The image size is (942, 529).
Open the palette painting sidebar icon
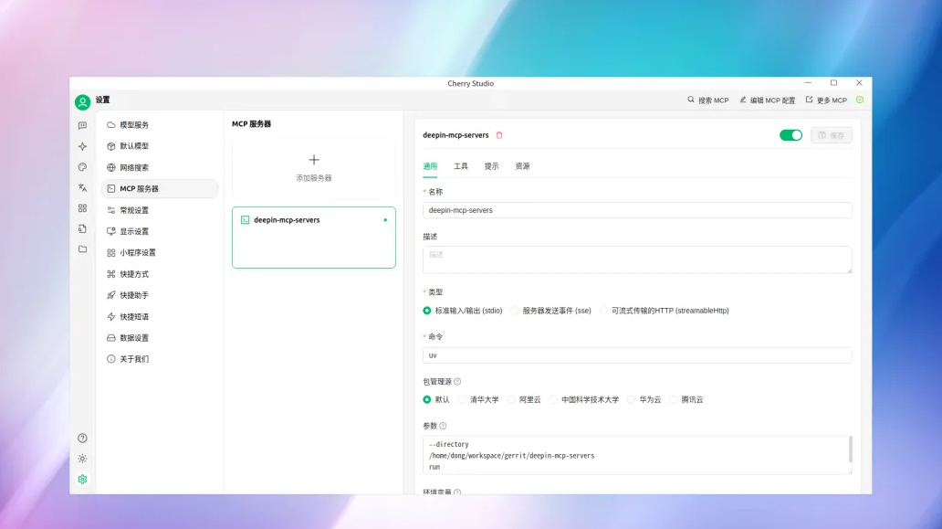click(x=82, y=167)
